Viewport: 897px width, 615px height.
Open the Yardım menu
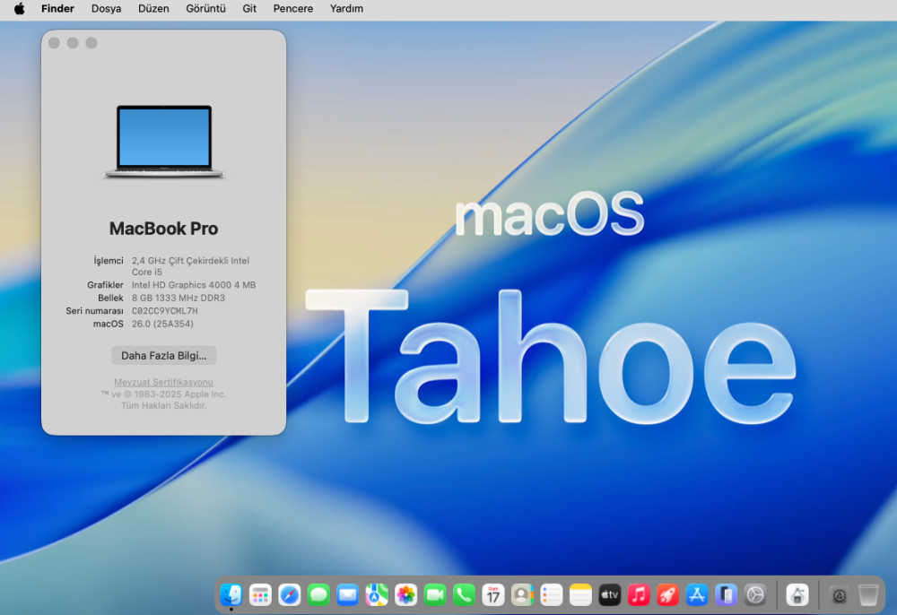click(x=346, y=9)
